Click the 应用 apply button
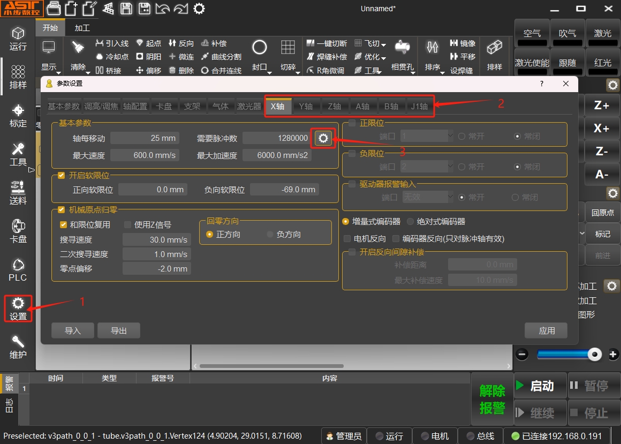 click(x=546, y=330)
